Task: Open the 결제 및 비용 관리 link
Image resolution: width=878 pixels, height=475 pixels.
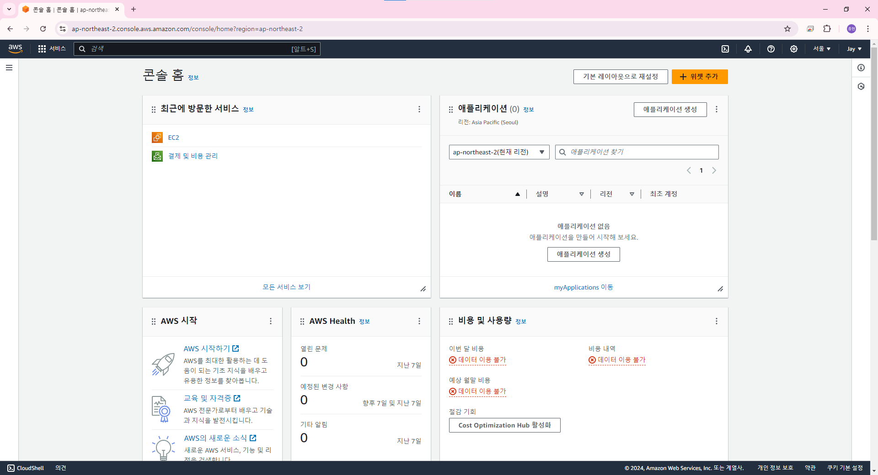Action: point(193,156)
